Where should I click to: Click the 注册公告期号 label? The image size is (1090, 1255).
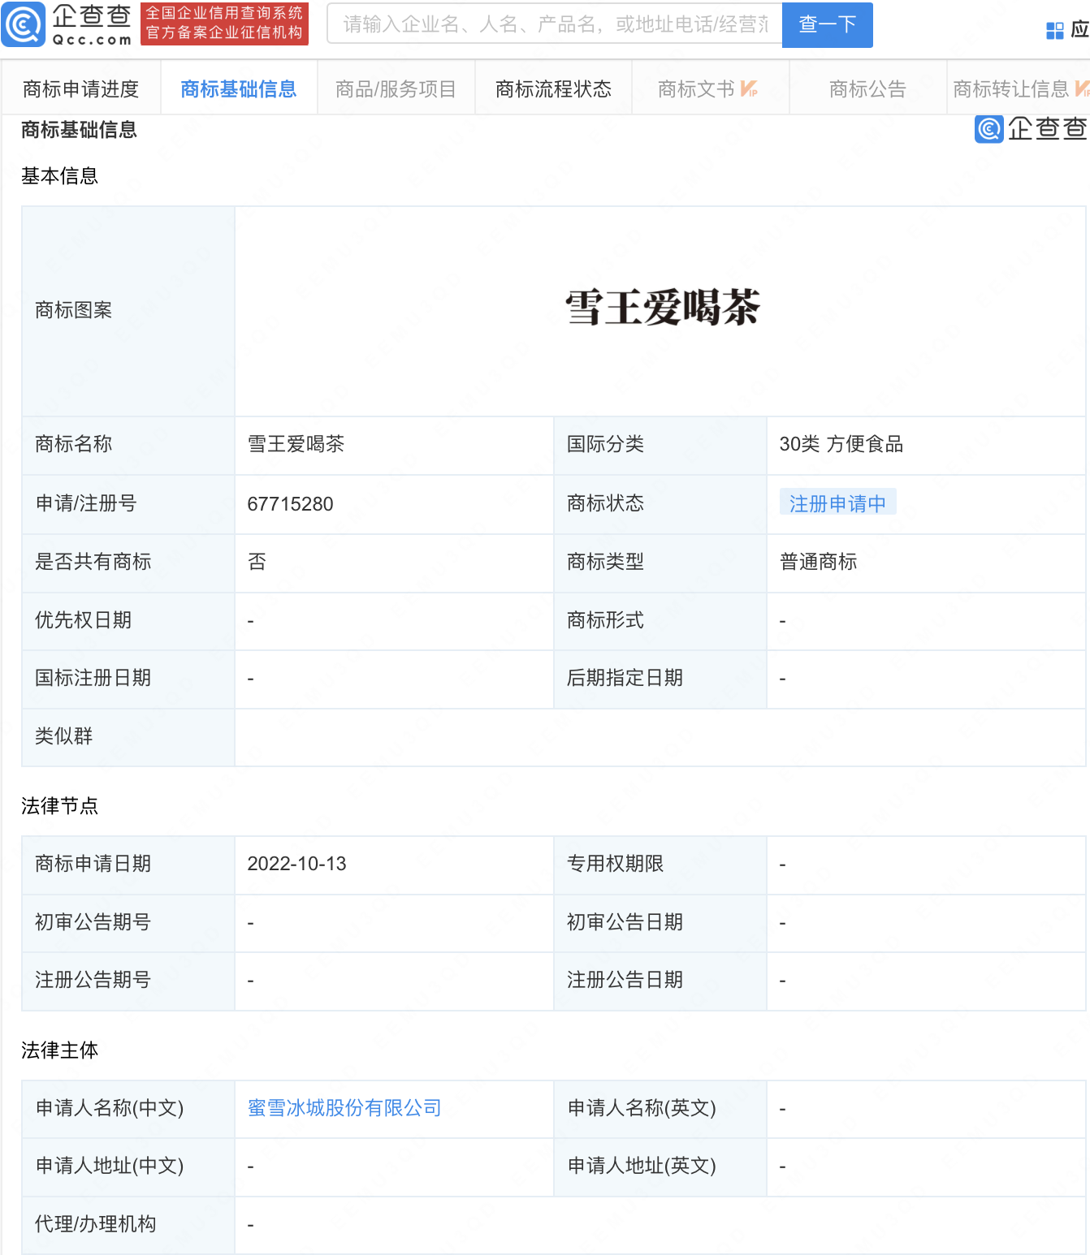pos(93,979)
